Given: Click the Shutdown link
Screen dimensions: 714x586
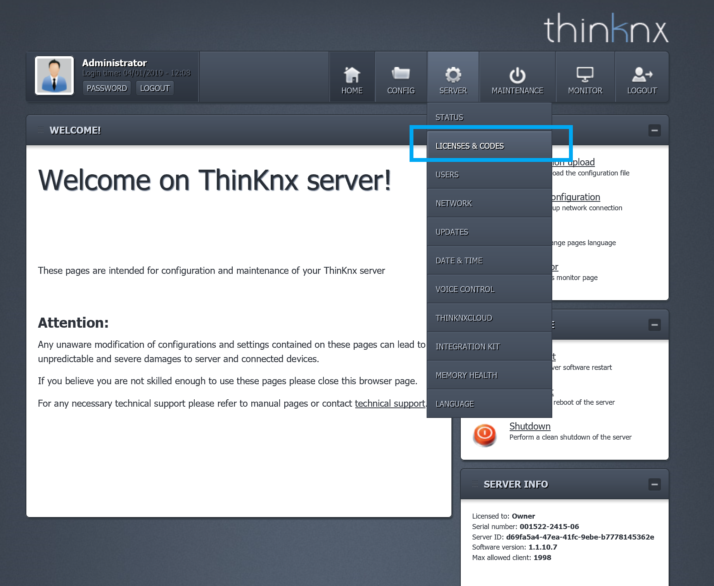Looking at the screenshot, I should (x=530, y=426).
